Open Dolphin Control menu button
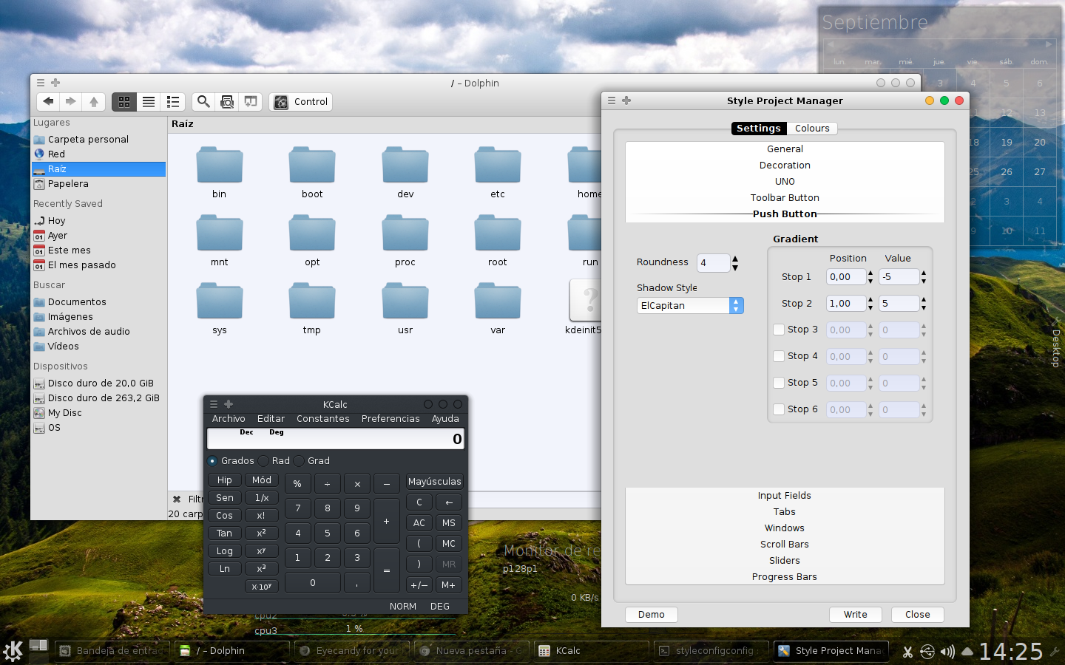 301,102
